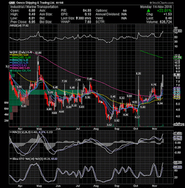Click the P/E value 84.80
This screenshot has width=185, height=188.
coord(87,11)
